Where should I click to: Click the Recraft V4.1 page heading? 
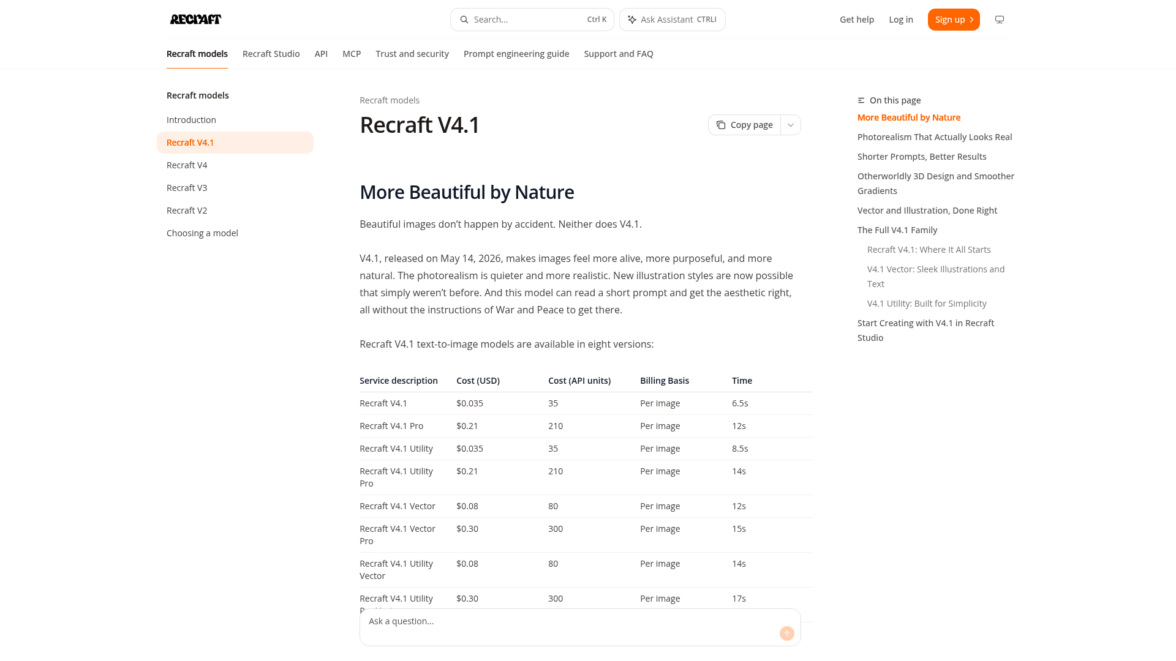pyautogui.click(x=420, y=125)
